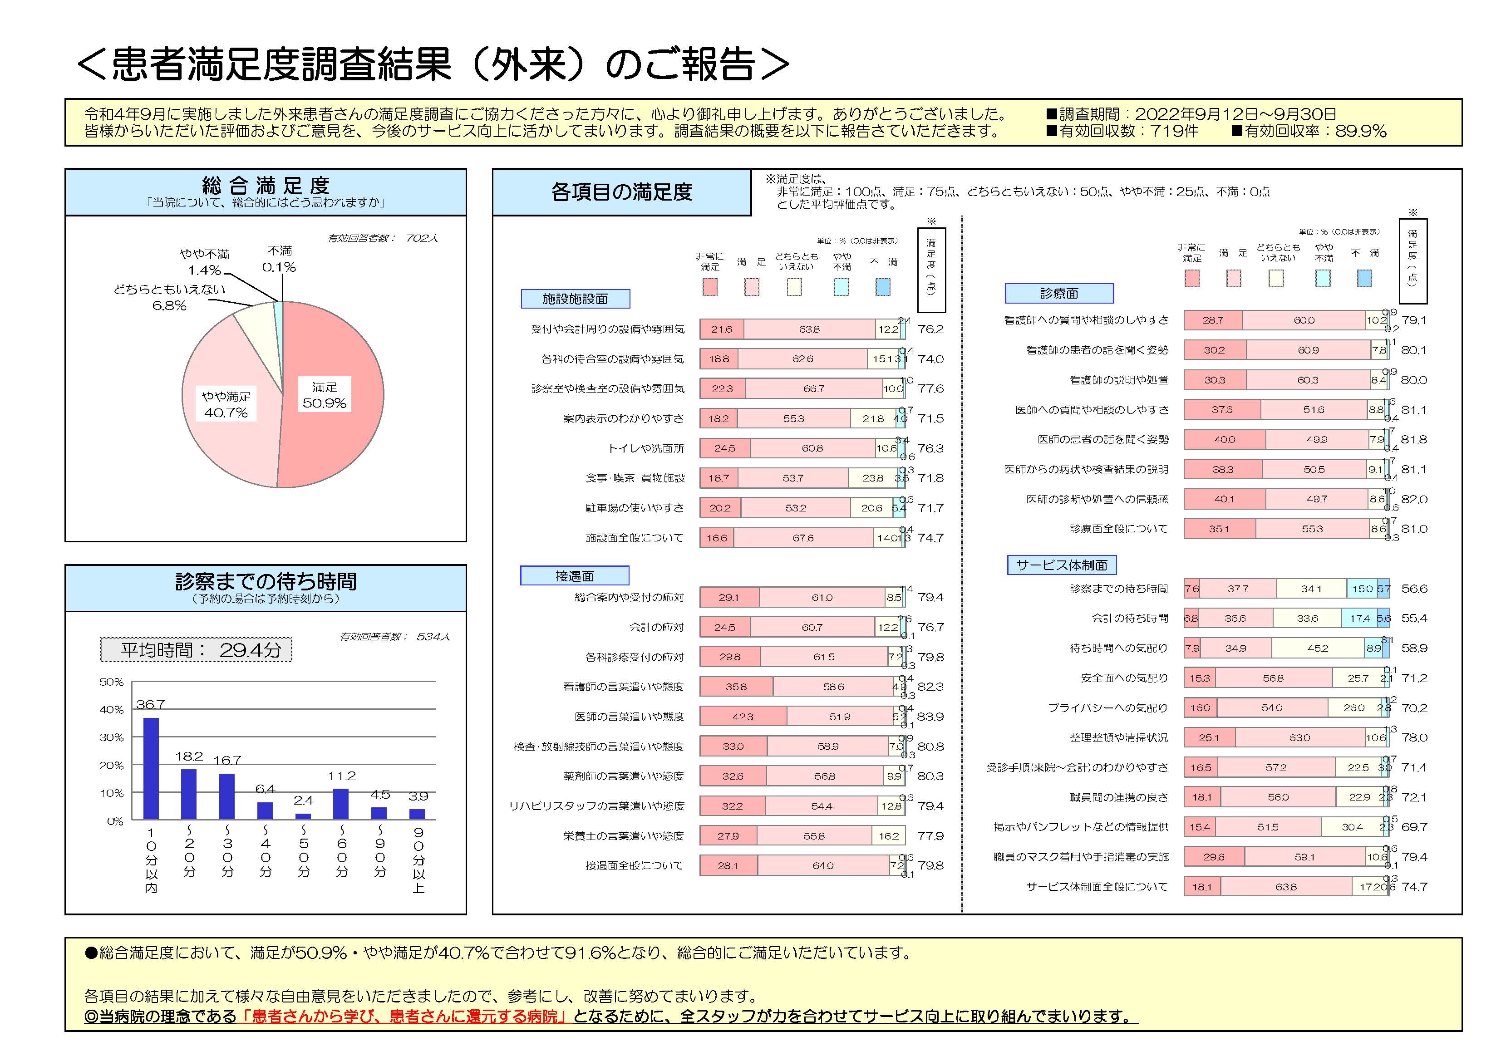Click the やや不満 1.4% pie label
The height and width of the screenshot is (1061, 1501).
tap(205, 262)
